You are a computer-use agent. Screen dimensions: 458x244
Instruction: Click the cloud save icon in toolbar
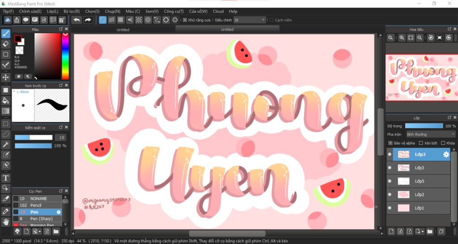(8, 20)
